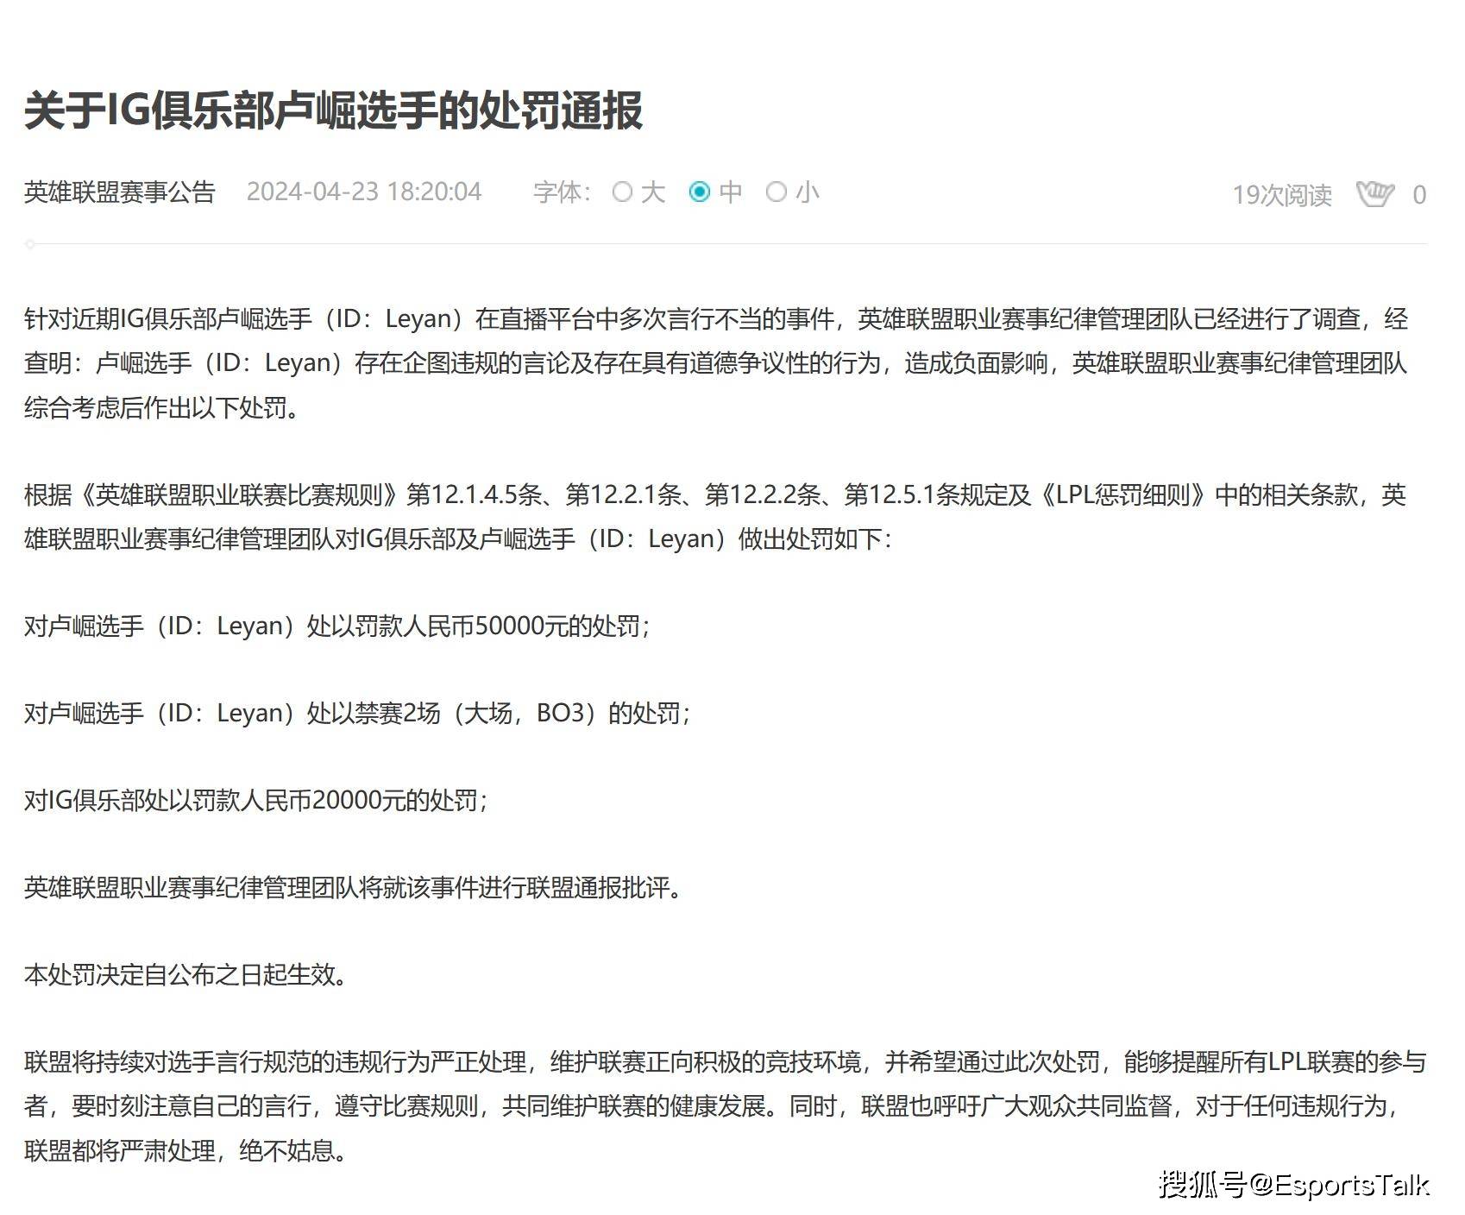1465x1215 pixels.
Task: Select the 小 small font radio button
Action: (x=777, y=192)
